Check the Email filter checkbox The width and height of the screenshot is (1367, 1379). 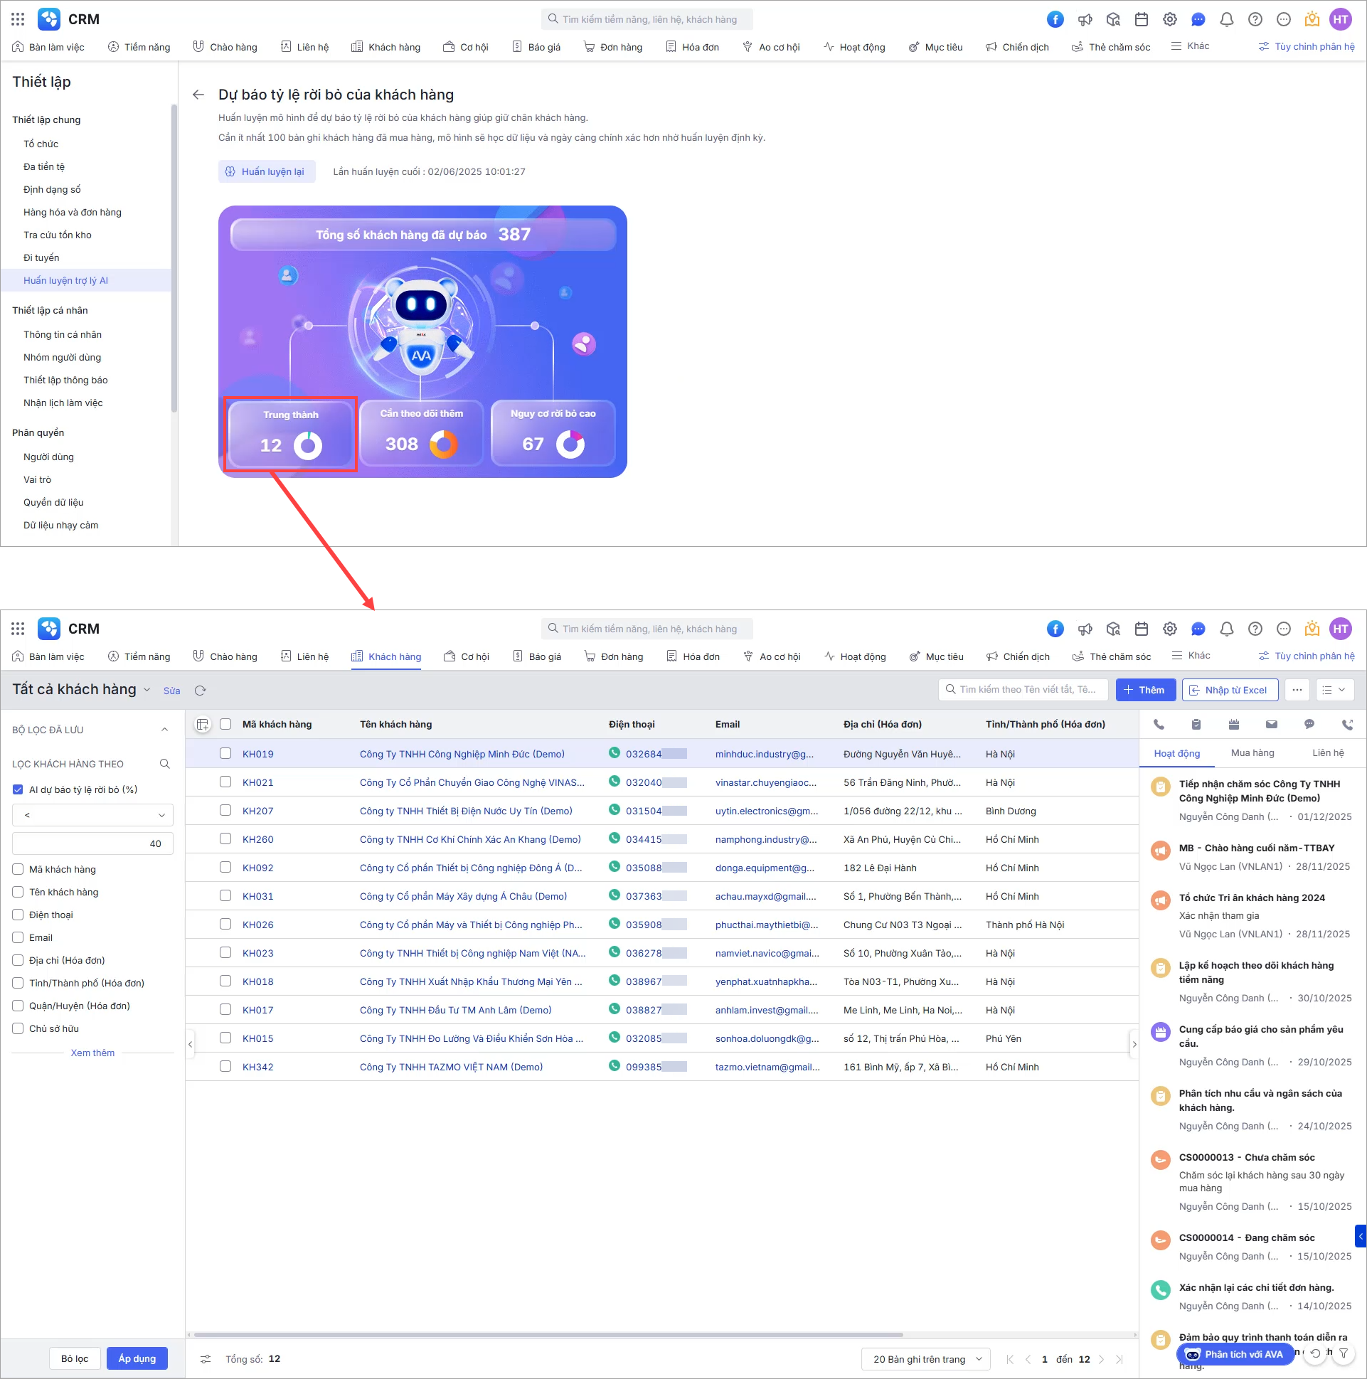18,939
